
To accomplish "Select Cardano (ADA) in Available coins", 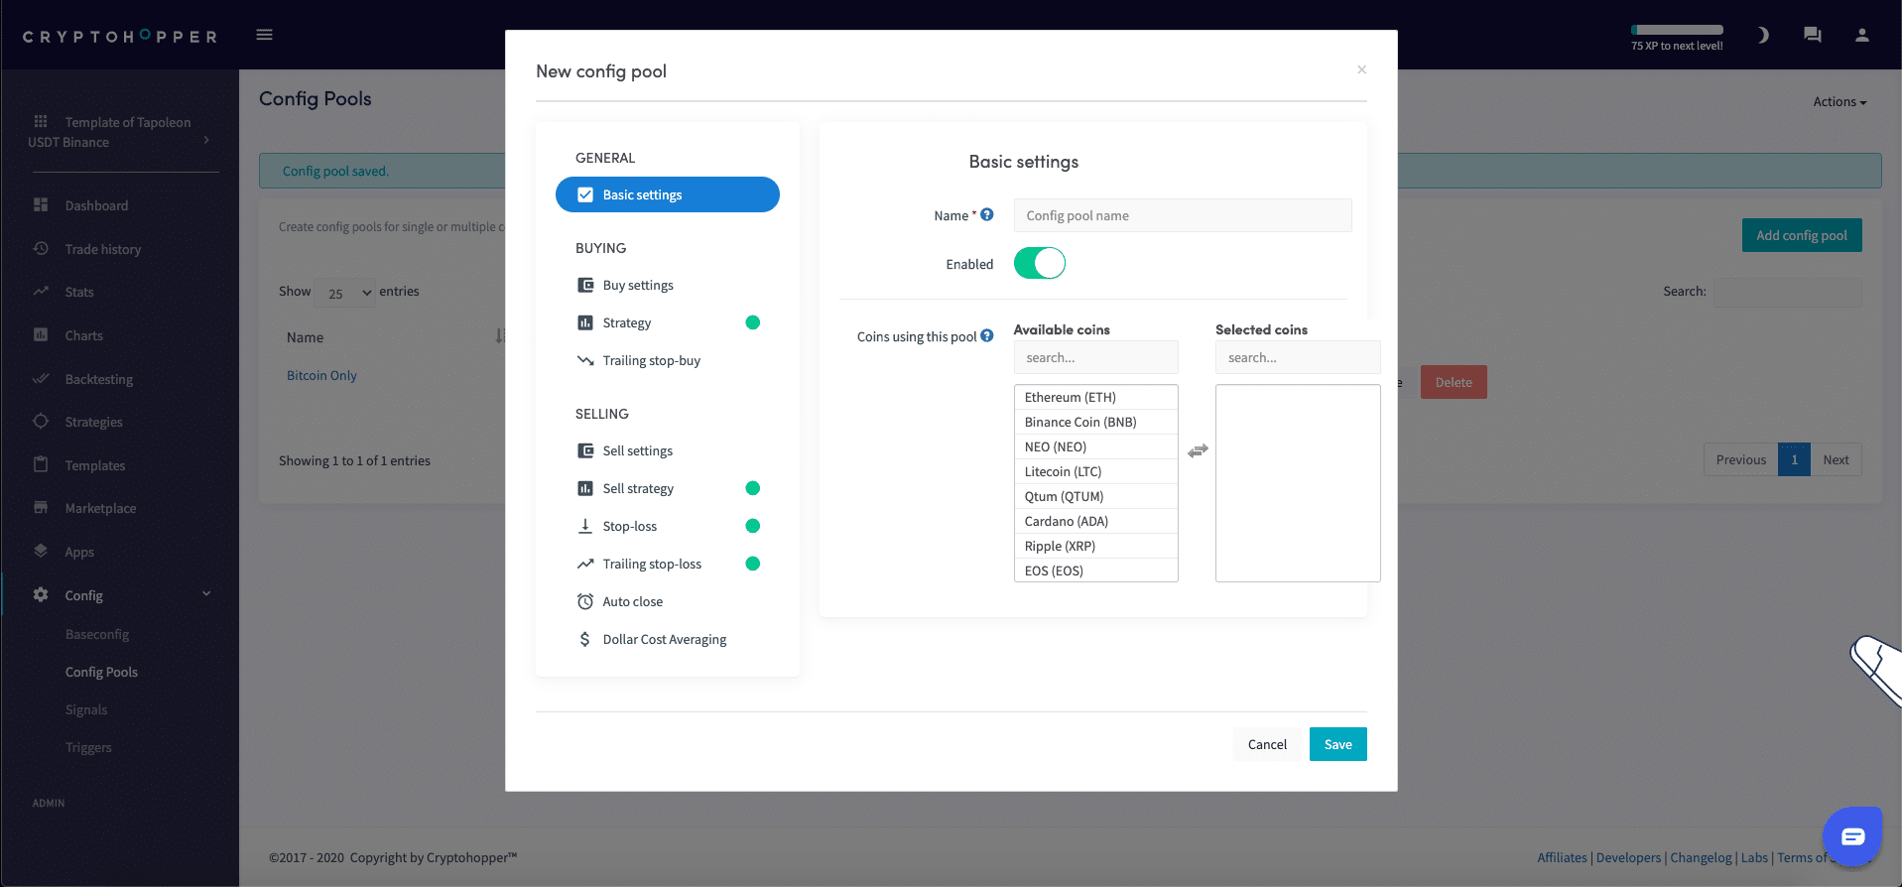I will click(1095, 521).
